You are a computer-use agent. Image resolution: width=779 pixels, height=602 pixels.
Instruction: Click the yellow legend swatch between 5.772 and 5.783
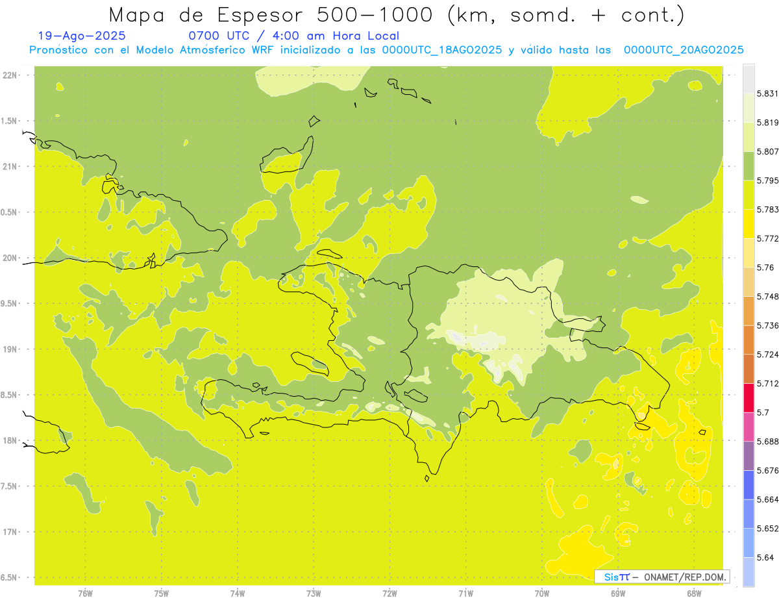pos(748,224)
